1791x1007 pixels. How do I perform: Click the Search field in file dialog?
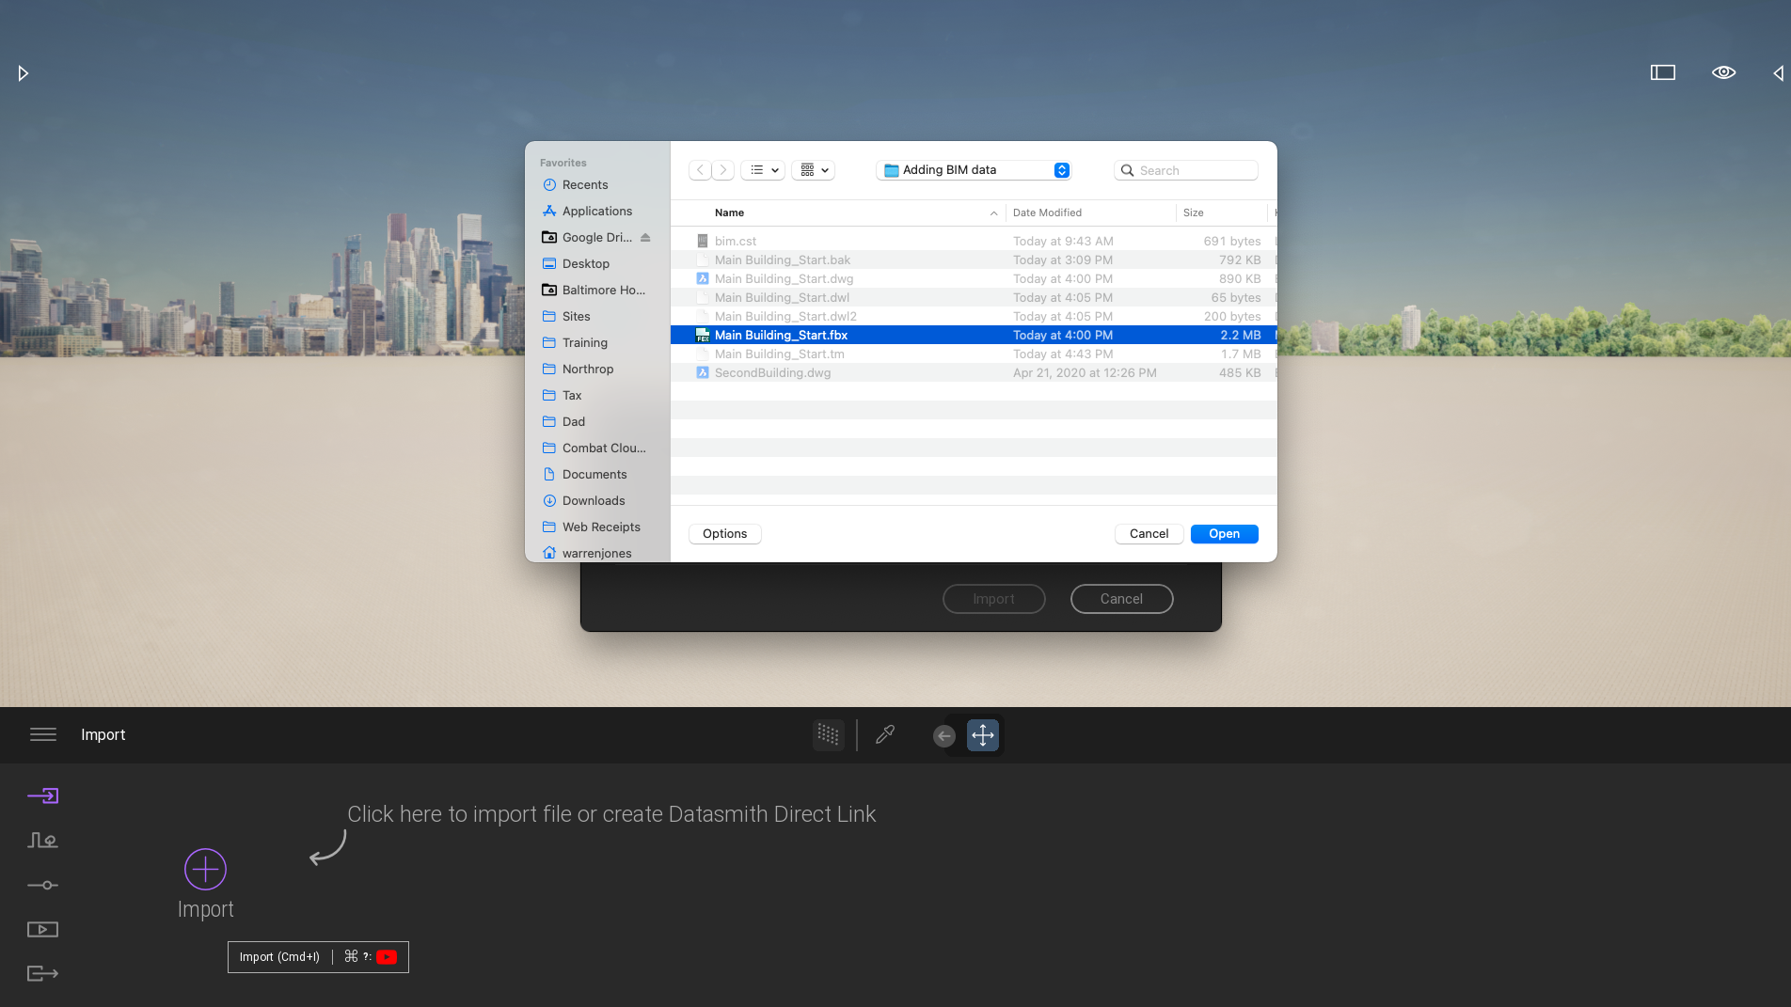(x=1187, y=170)
